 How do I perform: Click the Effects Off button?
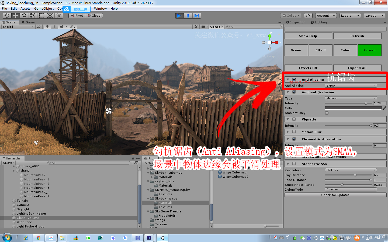point(308,68)
